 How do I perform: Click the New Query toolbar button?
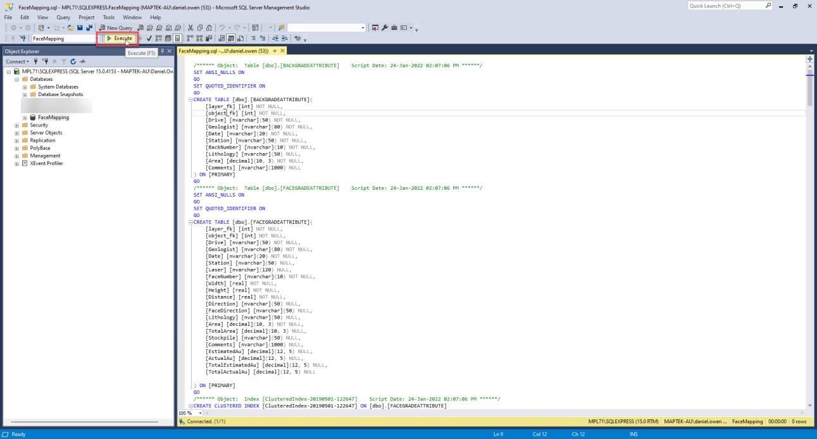pos(115,28)
